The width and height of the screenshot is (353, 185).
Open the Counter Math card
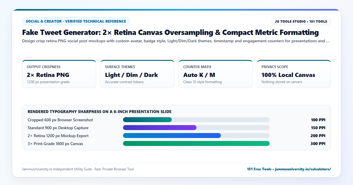(216, 74)
